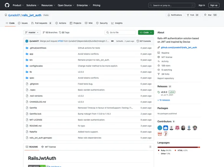The image size is (224, 167).
Task: Open the github.com/rjurado01/rails_jwt_auth website link
Action: tap(179, 48)
